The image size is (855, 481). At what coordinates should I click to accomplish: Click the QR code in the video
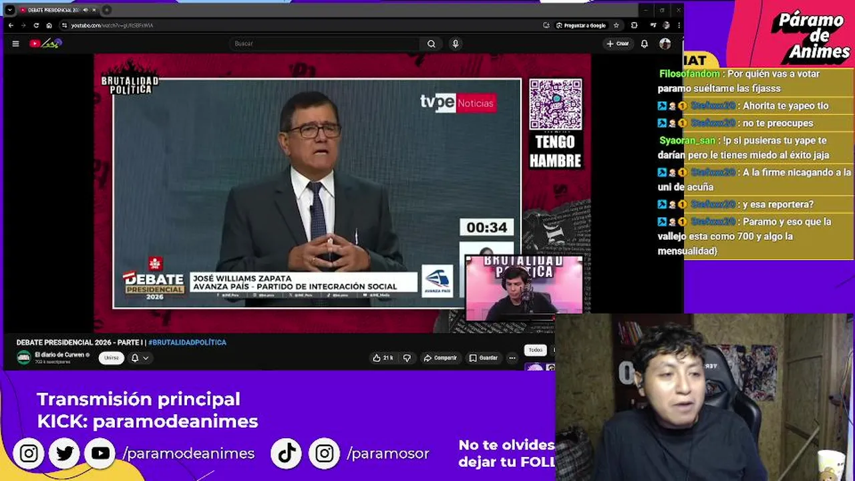[555, 105]
